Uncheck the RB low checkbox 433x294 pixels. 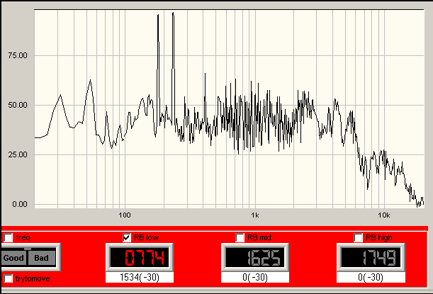(127, 237)
